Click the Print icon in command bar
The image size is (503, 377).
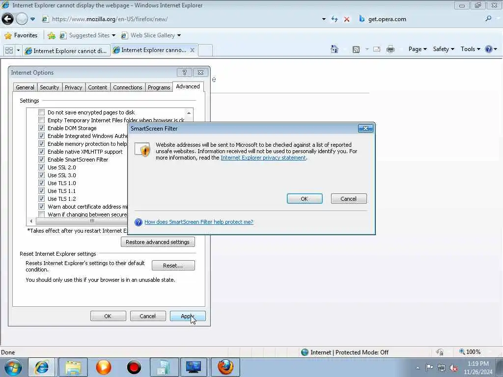391,50
